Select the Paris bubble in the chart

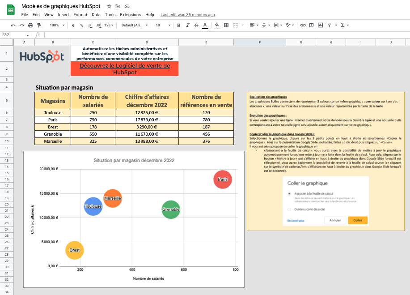tap(223, 180)
